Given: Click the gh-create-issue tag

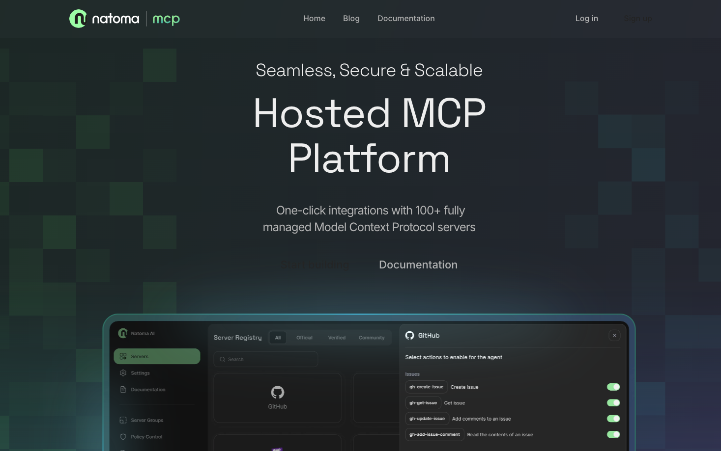Looking at the screenshot, I should [x=426, y=387].
